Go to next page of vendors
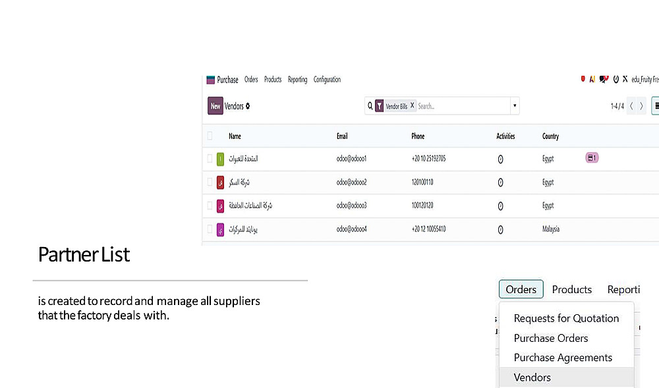Image resolution: width=659 pixels, height=388 pixels. coord(642,106)
